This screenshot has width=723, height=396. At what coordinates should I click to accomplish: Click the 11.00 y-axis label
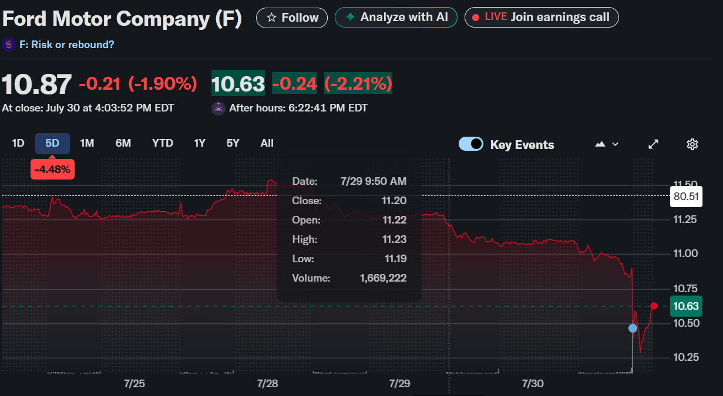[x=686, y=253]
